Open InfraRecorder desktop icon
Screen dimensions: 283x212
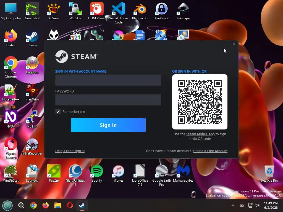(32, 147)
